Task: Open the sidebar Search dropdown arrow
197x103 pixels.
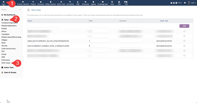Action: pos(20,10)
